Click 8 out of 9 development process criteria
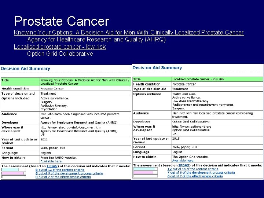 click(69, 173)
